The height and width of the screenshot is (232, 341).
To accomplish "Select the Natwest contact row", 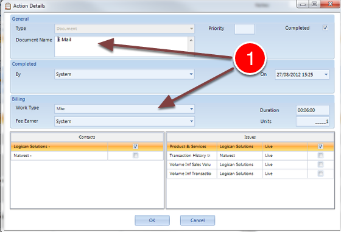I will 87,156.
